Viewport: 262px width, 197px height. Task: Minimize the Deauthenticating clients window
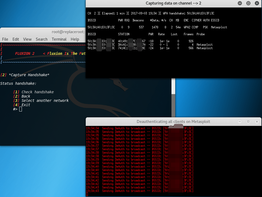pos(240,121)
